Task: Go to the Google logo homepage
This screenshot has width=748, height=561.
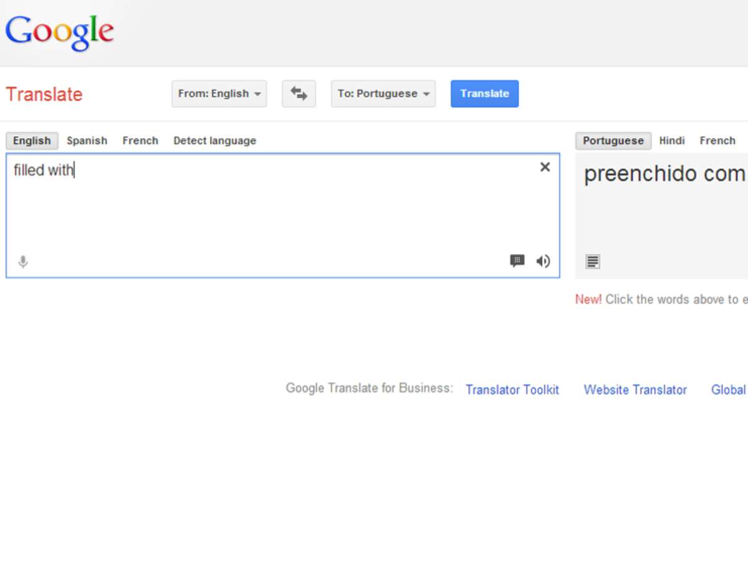Action: [59, 33]
